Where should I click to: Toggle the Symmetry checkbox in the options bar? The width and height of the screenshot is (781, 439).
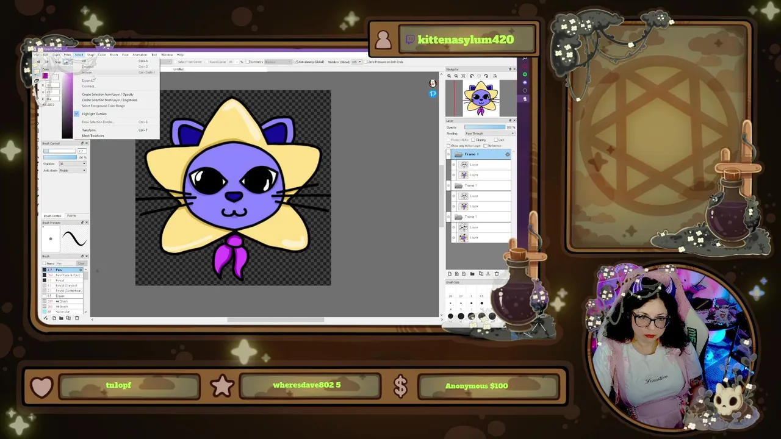coord(247,62)
